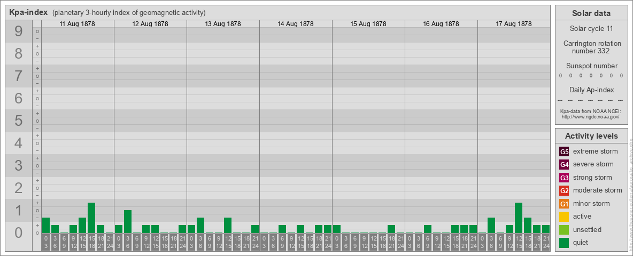This screenshot has height=256, width=633.
Task: Click the Sunspot number label
Action: click(x=591, y=66)
